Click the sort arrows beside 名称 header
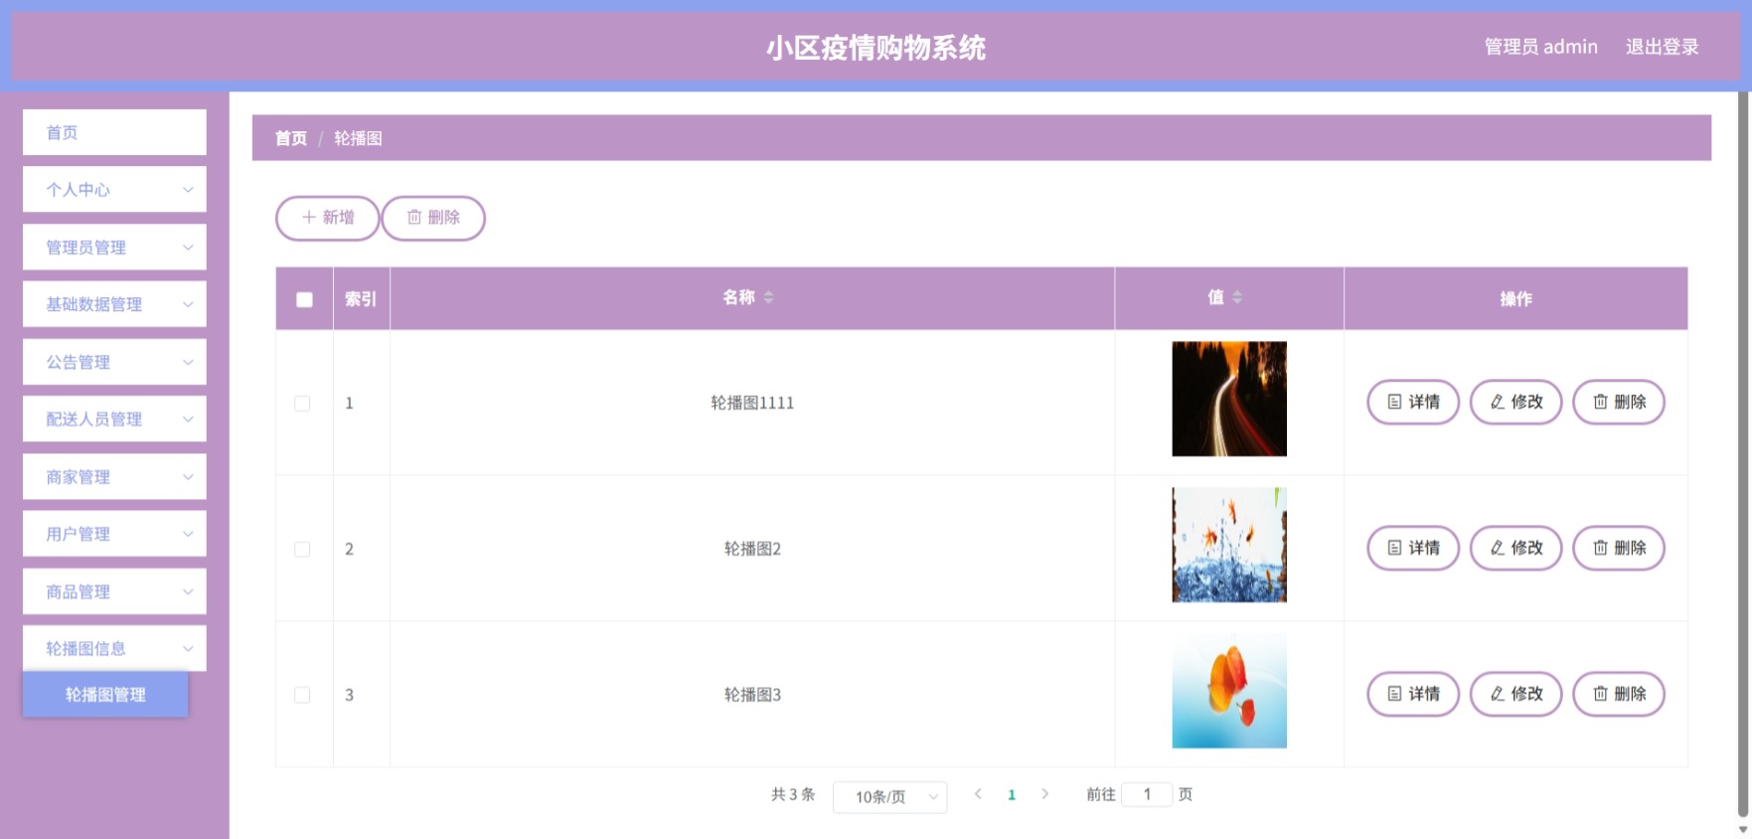 click(769, 297)
